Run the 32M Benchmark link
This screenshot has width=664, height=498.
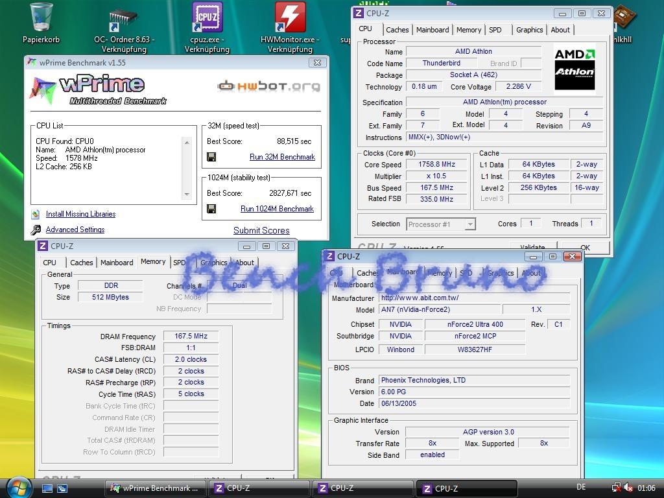pos(283,157)
